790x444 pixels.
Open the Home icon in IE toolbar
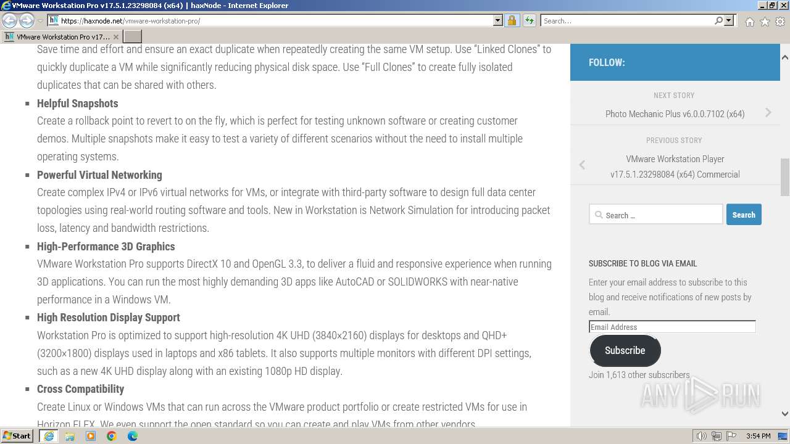[x=749, y=22]
